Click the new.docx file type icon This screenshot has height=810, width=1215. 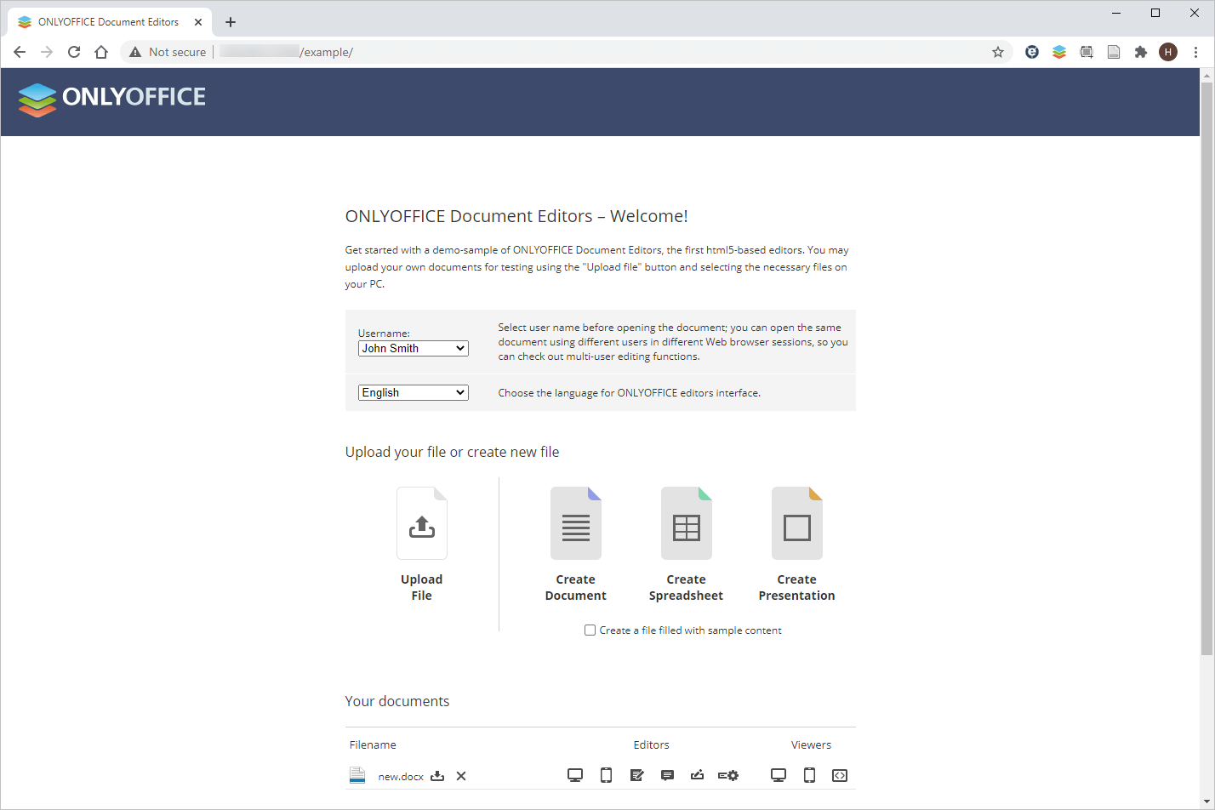coord(357,775)
